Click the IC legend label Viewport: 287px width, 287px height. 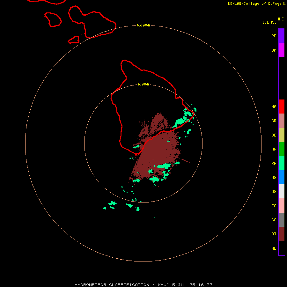(x=274, y=206)
